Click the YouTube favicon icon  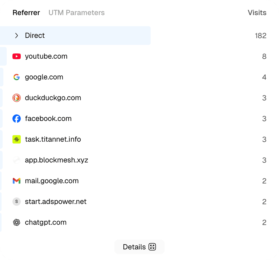(x=17, y=56)
